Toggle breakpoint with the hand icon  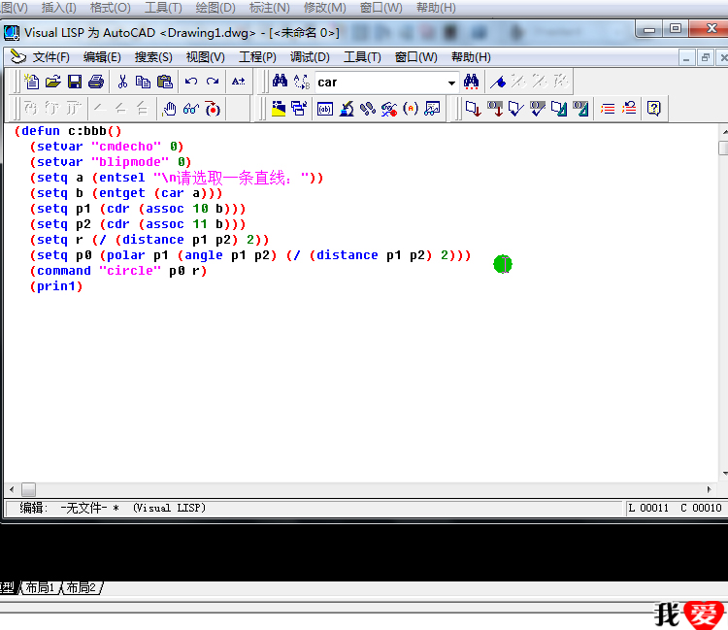[x=170, y=109]
